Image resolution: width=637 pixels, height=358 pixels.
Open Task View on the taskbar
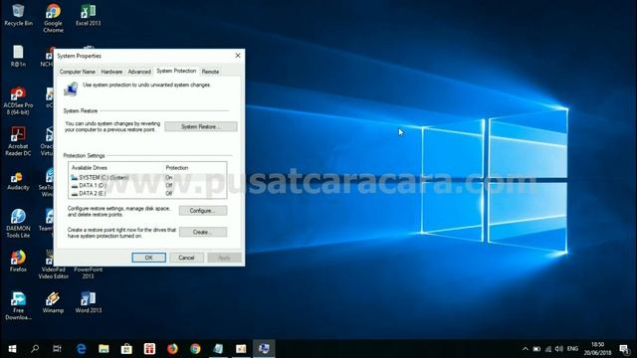[x=58, y=349]
